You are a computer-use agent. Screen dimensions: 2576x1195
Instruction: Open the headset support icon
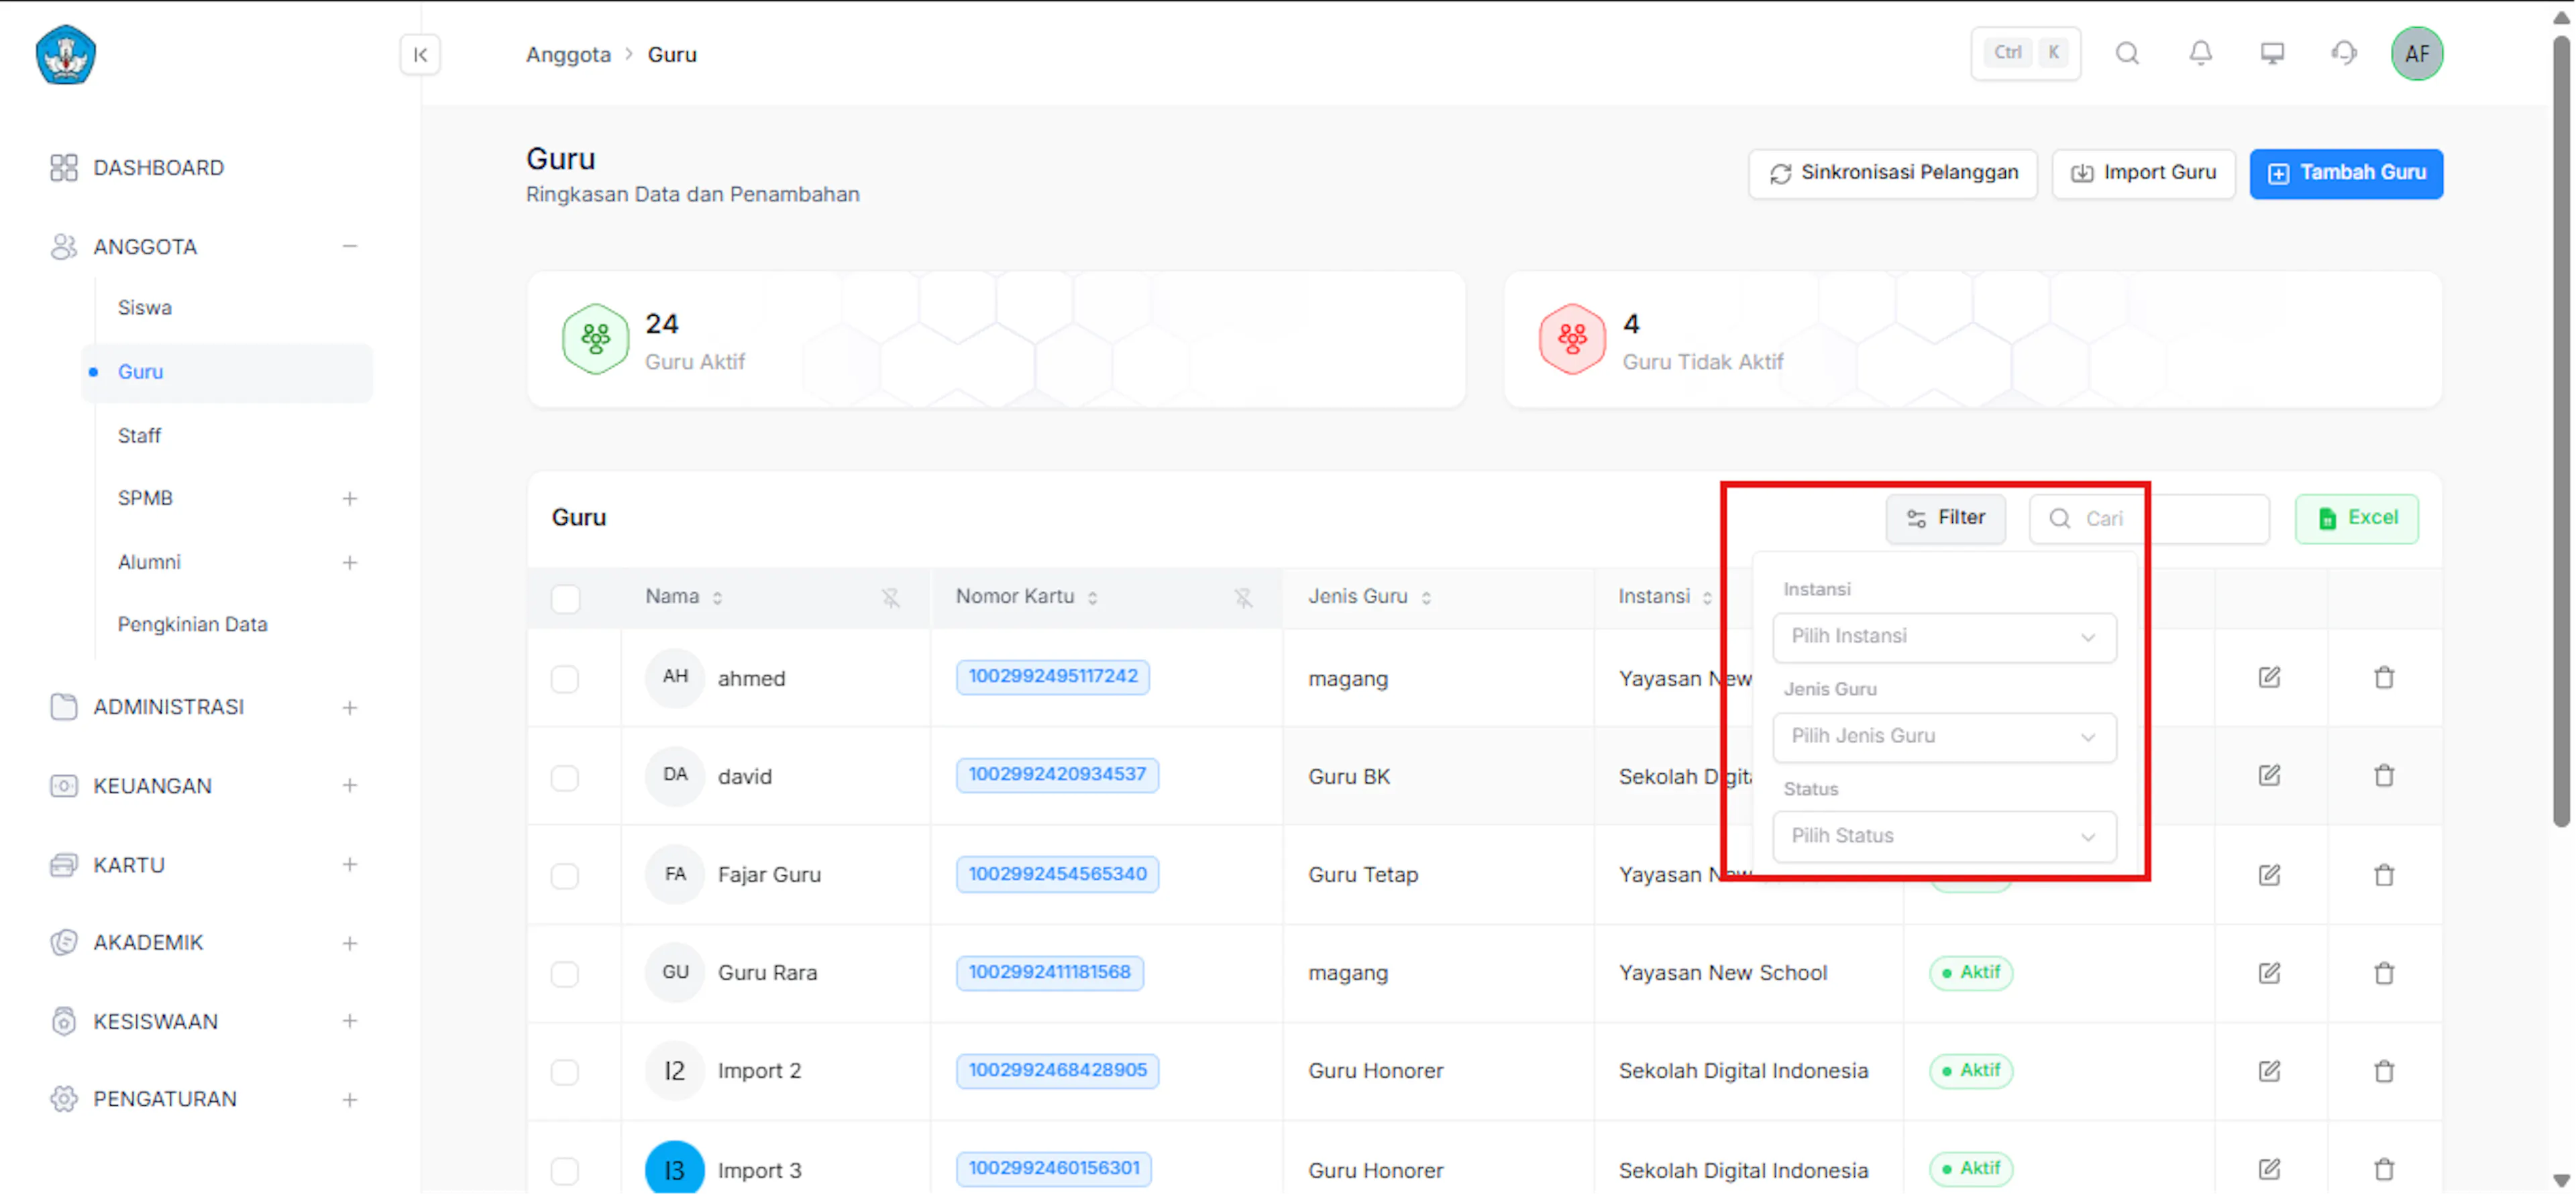2344,53
